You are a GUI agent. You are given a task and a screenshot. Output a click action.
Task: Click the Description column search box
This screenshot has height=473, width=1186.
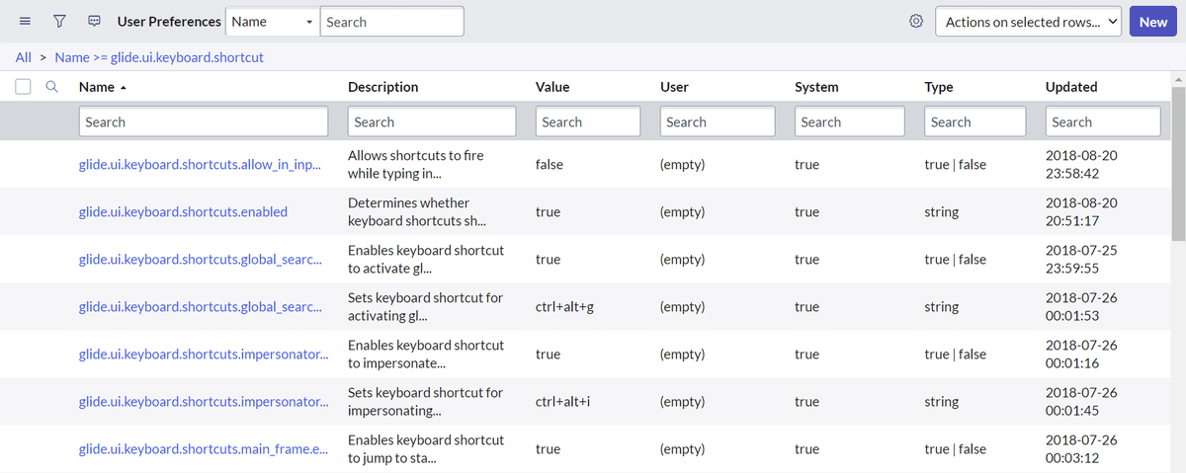(432, 121)
